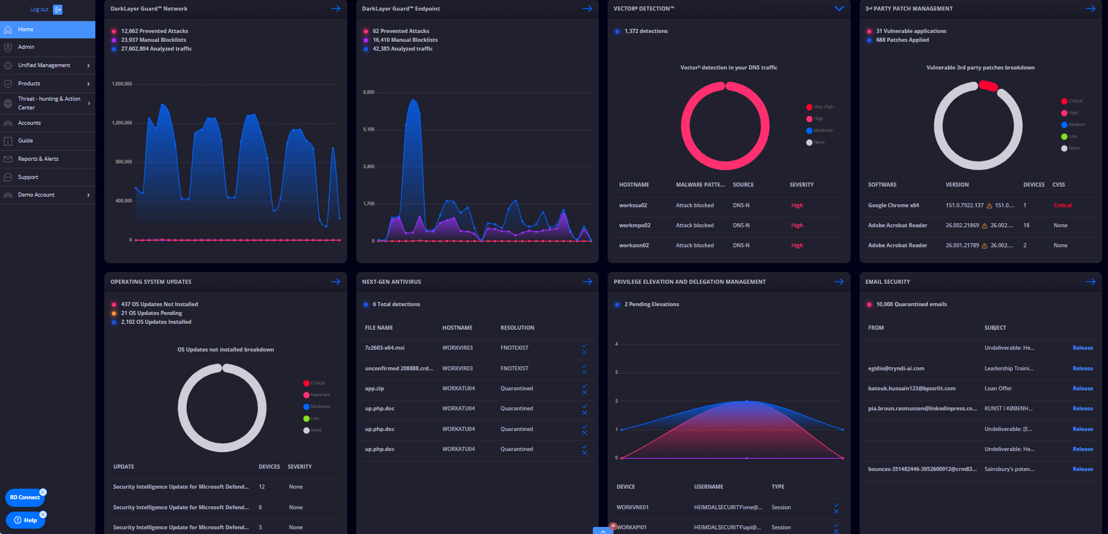Open 3rd Party Patch Management arrow
Screen dimensions: 1108x534
tap(1090, 9)
